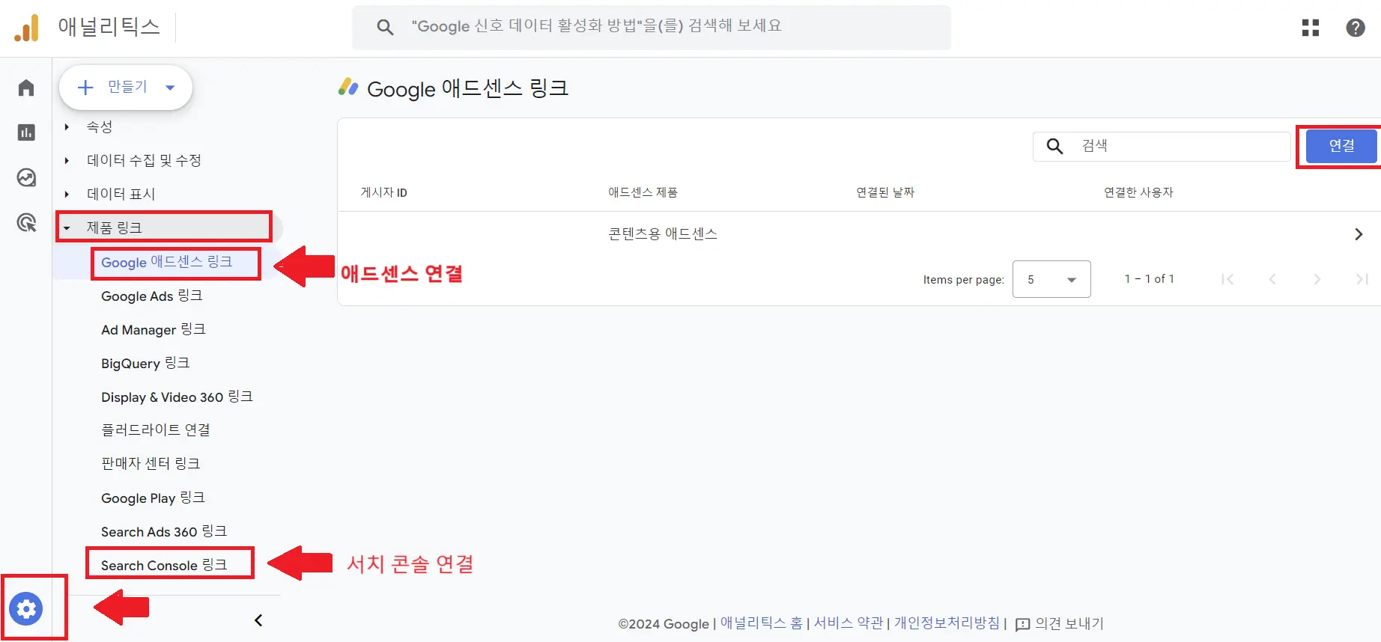Click the top Analytics search field

(x=652, y=28)
